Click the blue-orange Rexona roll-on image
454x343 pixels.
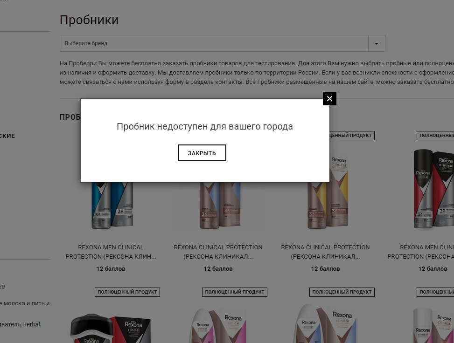click(325, 323)
